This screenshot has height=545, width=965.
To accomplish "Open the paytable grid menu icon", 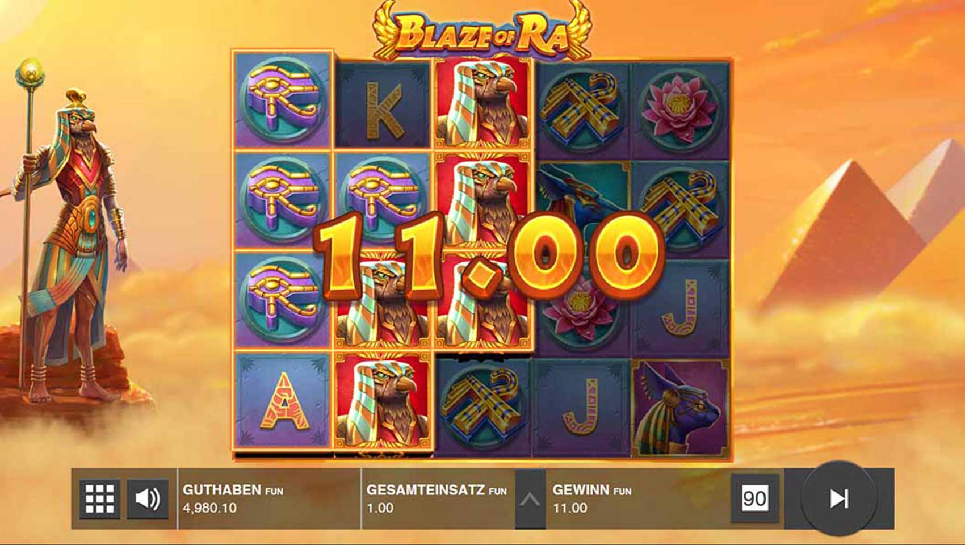I will click(x=100, y=499).
